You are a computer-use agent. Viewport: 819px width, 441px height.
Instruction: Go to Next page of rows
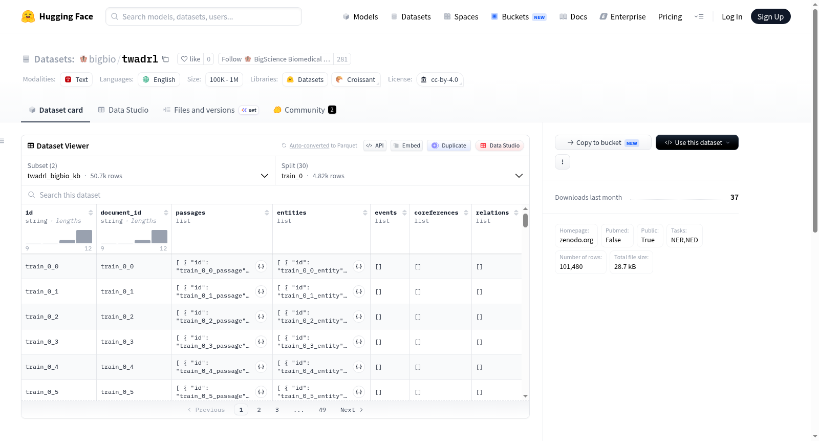coord(352,410)
